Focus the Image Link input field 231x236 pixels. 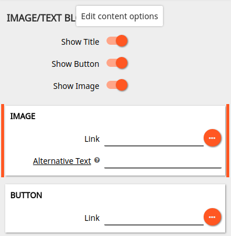tap(154, 140)
